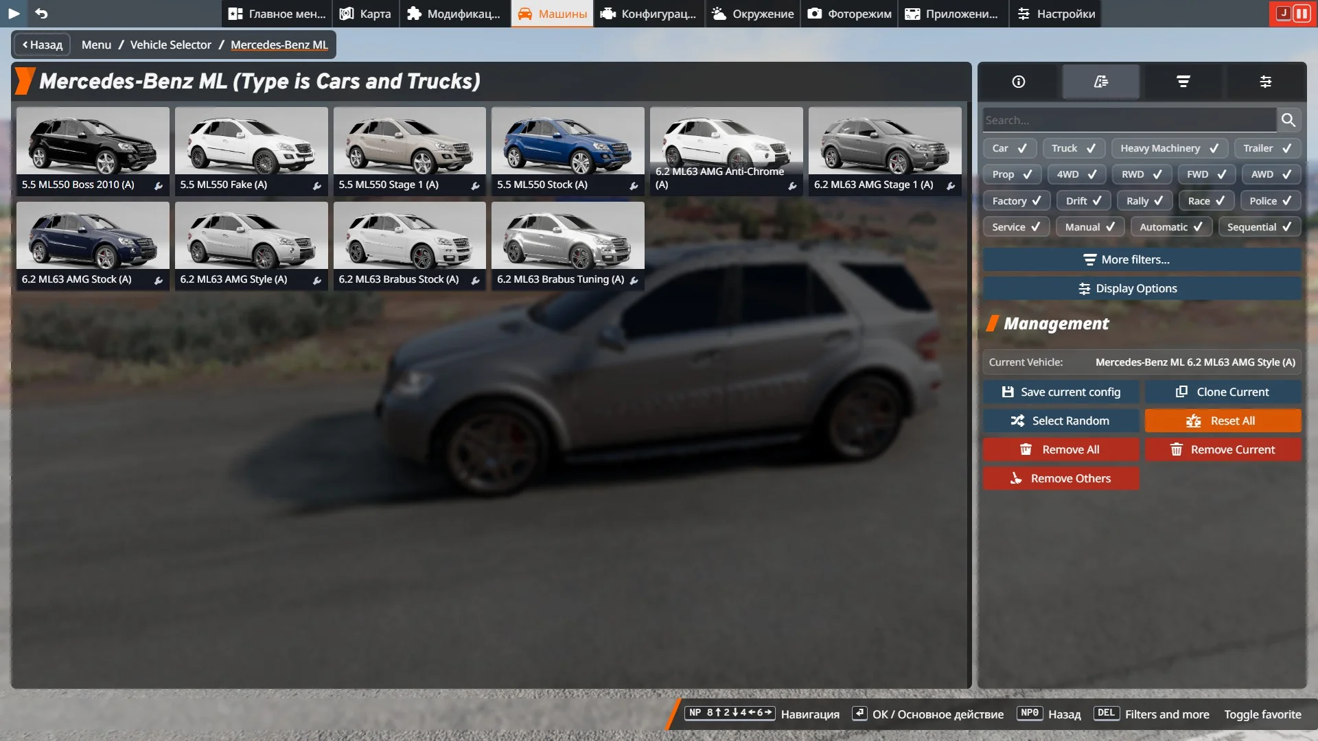This screenshot has height=741, width=1318.
Task: Click wrench icon on 5.5 ML550 Stock
Action: point(634,186)
